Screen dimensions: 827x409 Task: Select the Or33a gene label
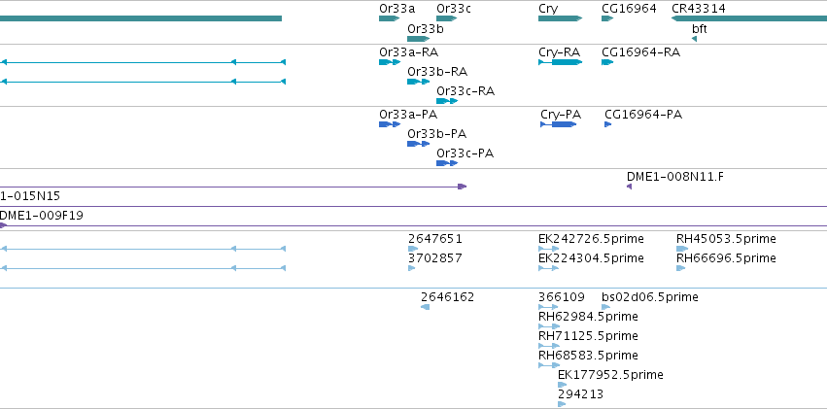396,9
